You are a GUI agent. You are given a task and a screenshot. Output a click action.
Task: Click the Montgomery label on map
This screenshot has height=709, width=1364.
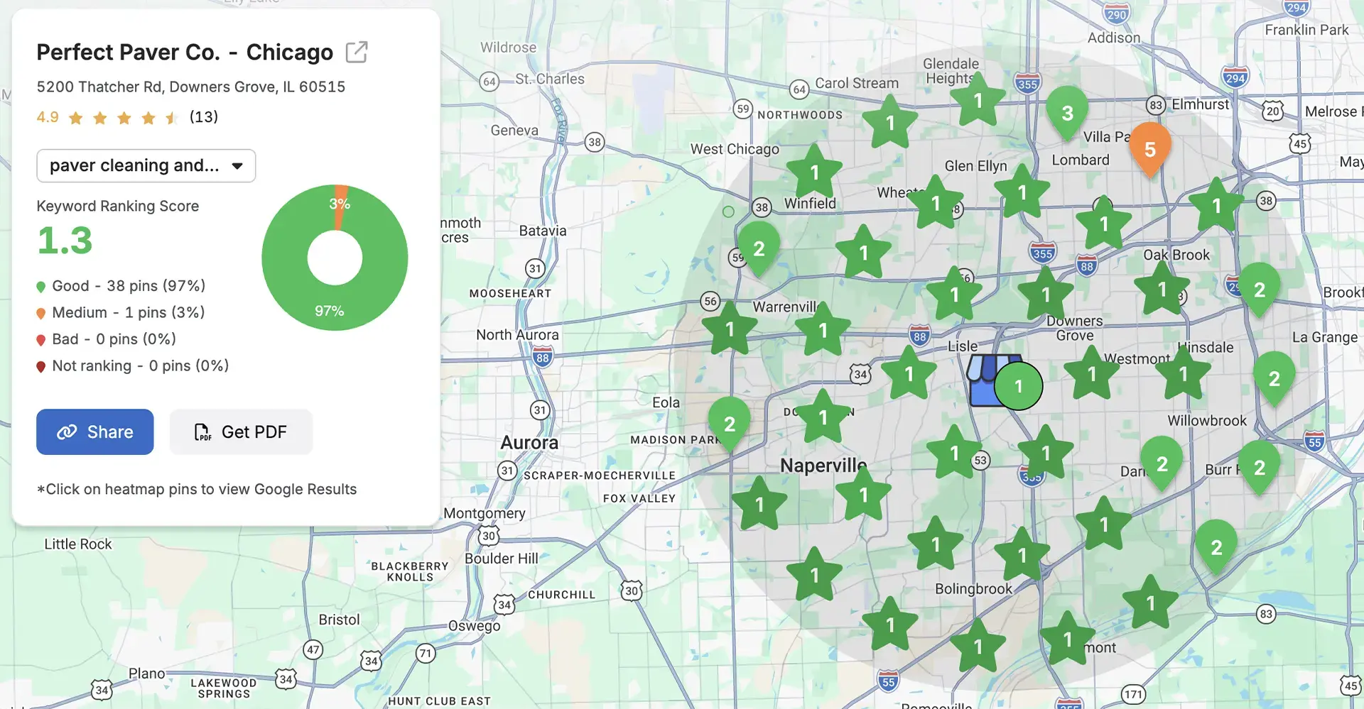click(x=485, y=513)
